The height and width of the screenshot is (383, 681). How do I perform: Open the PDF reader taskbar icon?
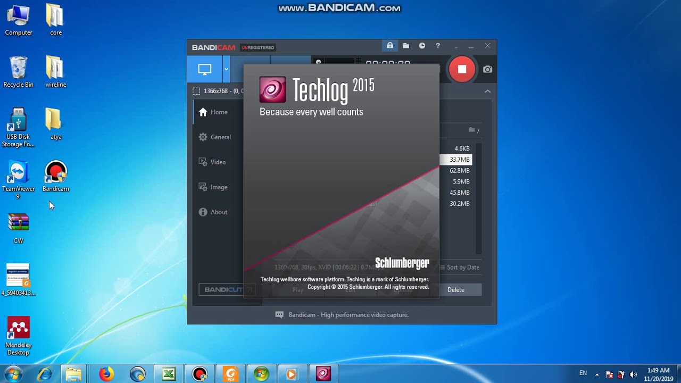[230, 374]
